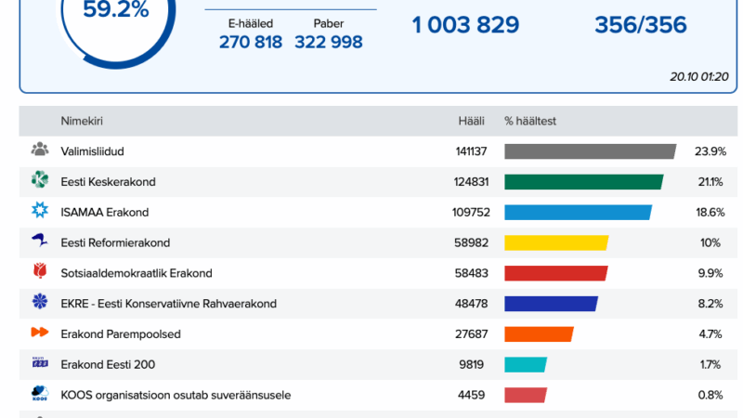Click the Erakond Eesti 200 logo
The width and height of the screenshot is (743, 418).
tap(40, 362)
